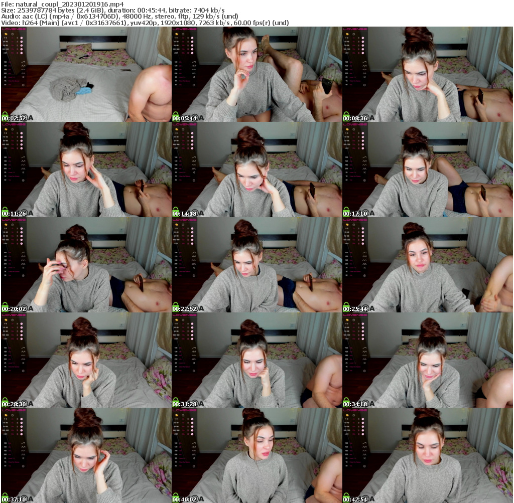Toggle the padlock on the 00:31:28 thumbnail
Viewport: 514px width, 503px height.
coord(176,402)
